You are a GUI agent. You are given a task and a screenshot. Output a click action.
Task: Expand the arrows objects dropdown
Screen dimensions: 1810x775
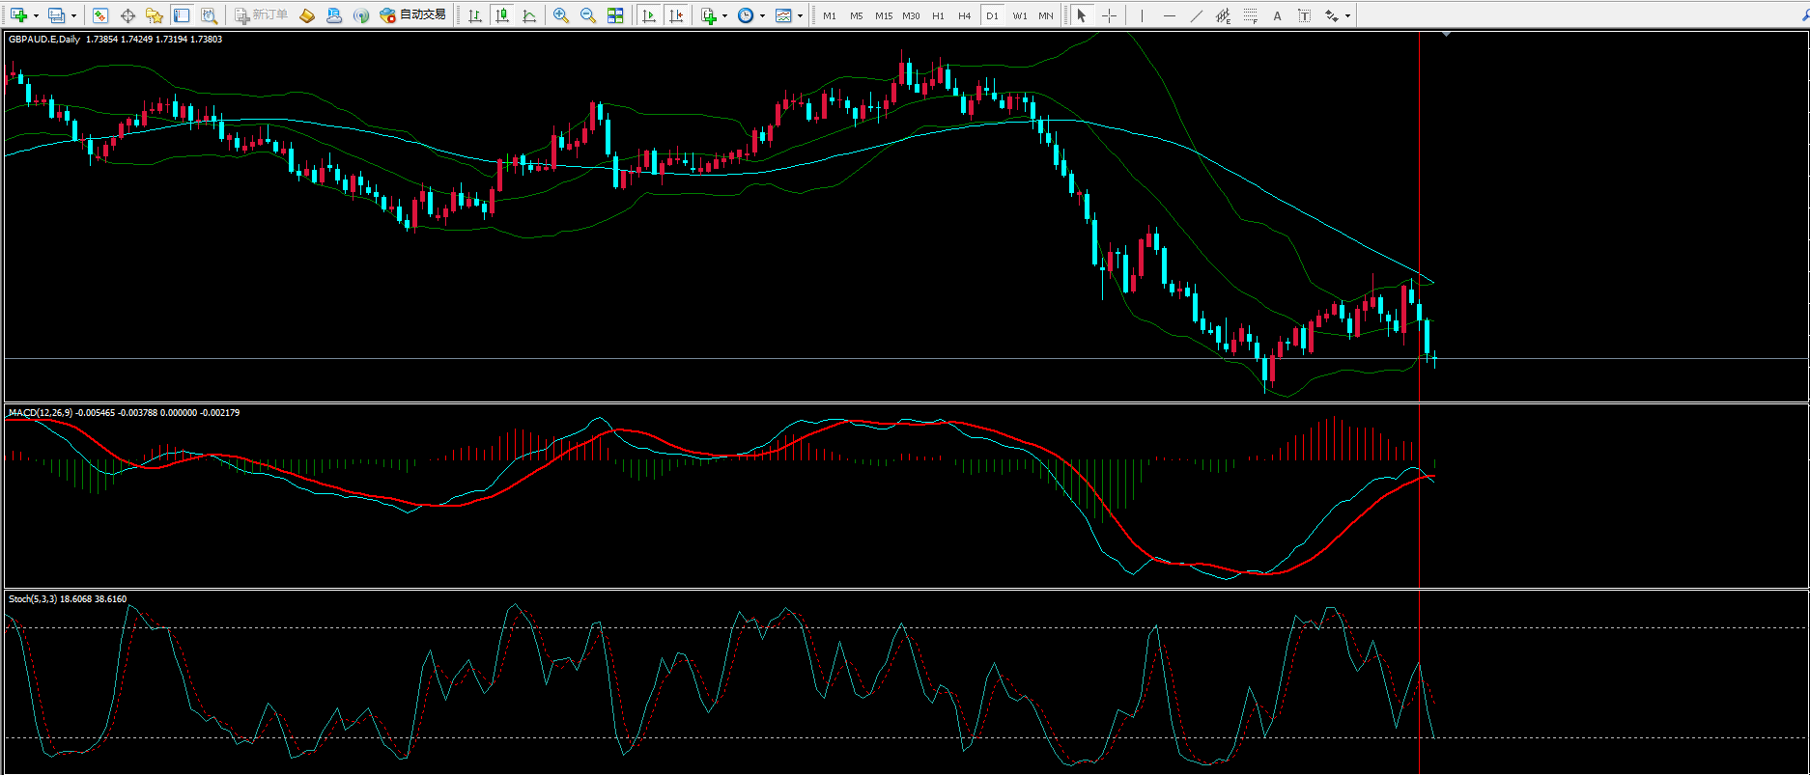coord(1348,15)
